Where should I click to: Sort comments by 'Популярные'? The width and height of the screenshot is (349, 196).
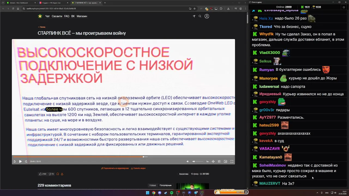(x=166, y=185)
